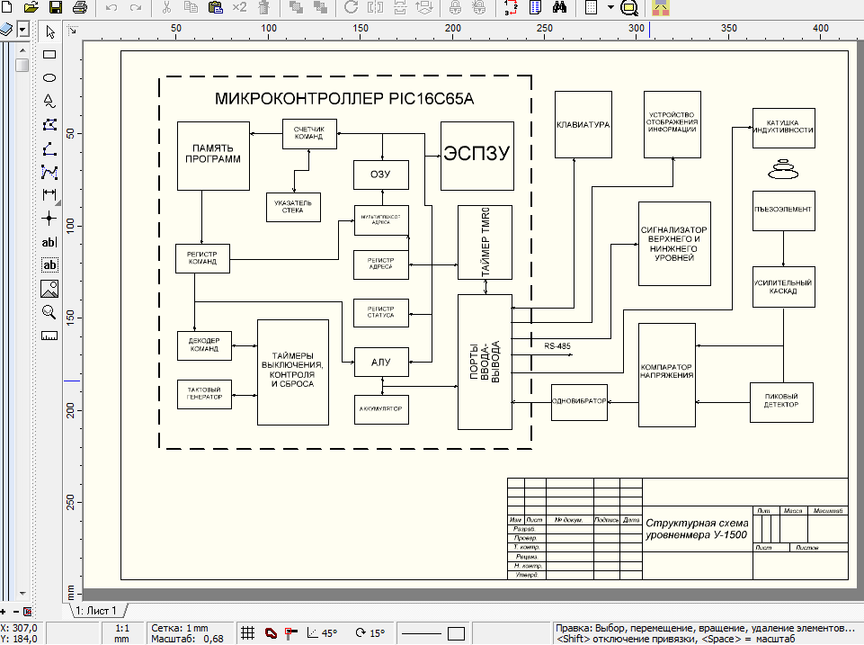This screenshot has height=645, width=864.
Task: Pick the Connection node cross tool
Action: [49, 219]
